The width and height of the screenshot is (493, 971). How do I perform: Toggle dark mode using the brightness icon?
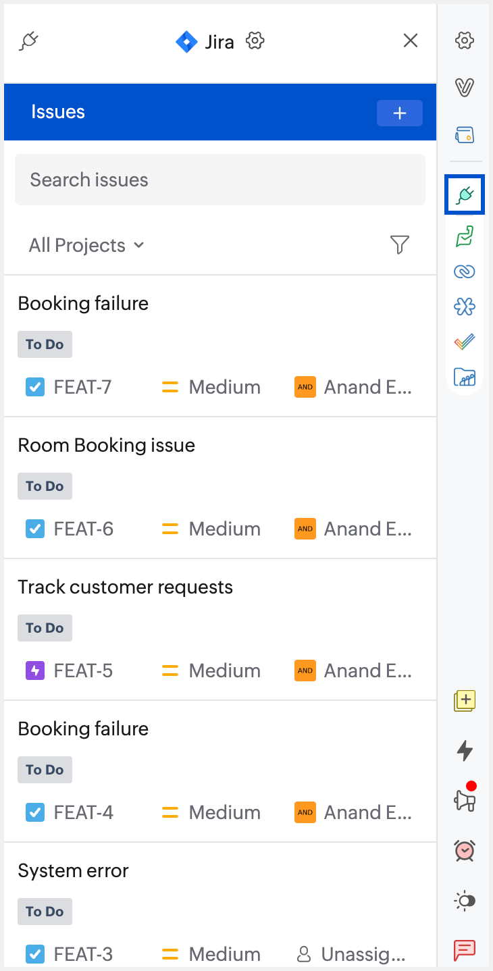[465, 900]
